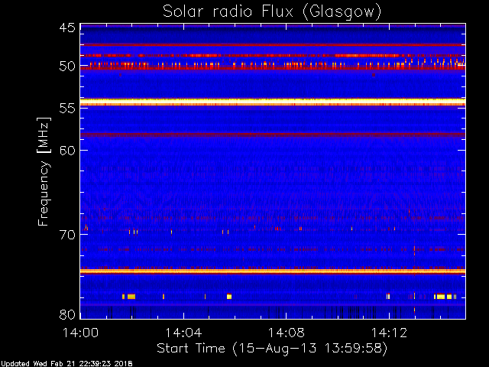Click the 'Updated Wed Feb 21' timestamp text
This screenshot has height=367, width=489.
(x=66, y=364)
